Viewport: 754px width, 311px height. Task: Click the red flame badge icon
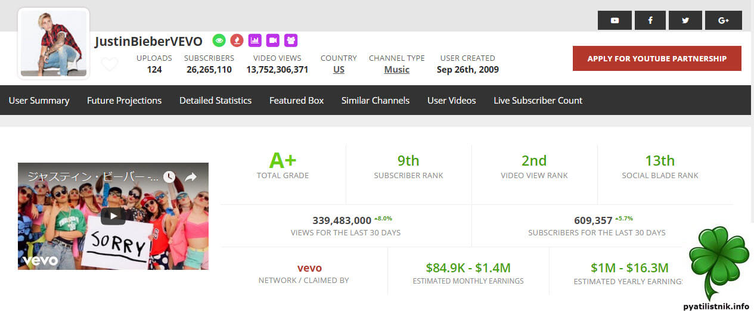[x=237, y=41]
